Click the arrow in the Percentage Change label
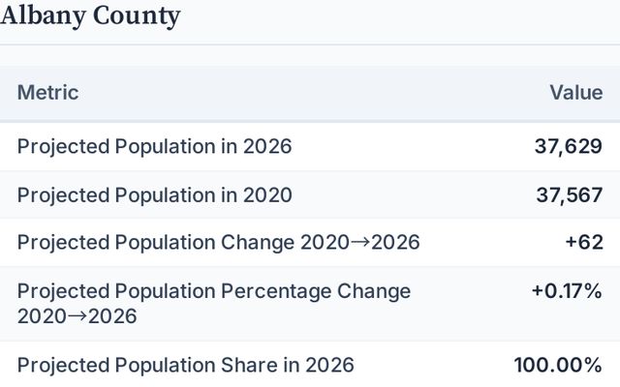620x387 pixels. (76, 316)
